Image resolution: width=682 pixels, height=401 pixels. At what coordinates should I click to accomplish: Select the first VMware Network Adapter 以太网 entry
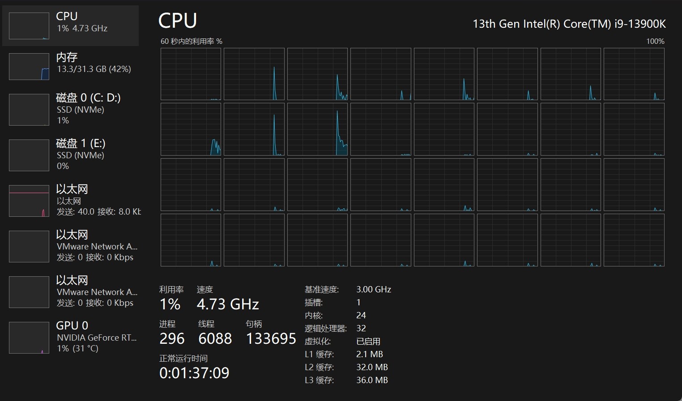tap(70, 246)
